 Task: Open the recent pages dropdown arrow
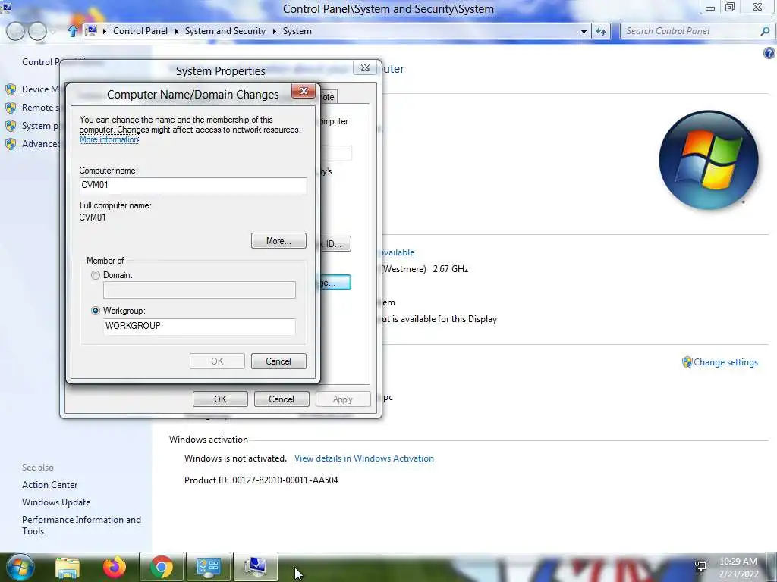click(53, 31)
